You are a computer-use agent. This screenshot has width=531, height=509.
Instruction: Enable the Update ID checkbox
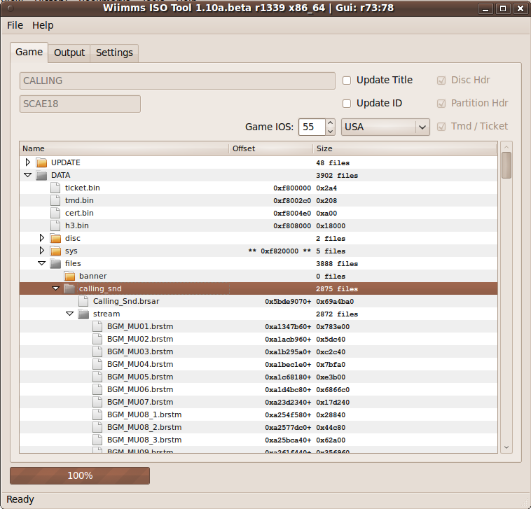coord(347,104)
